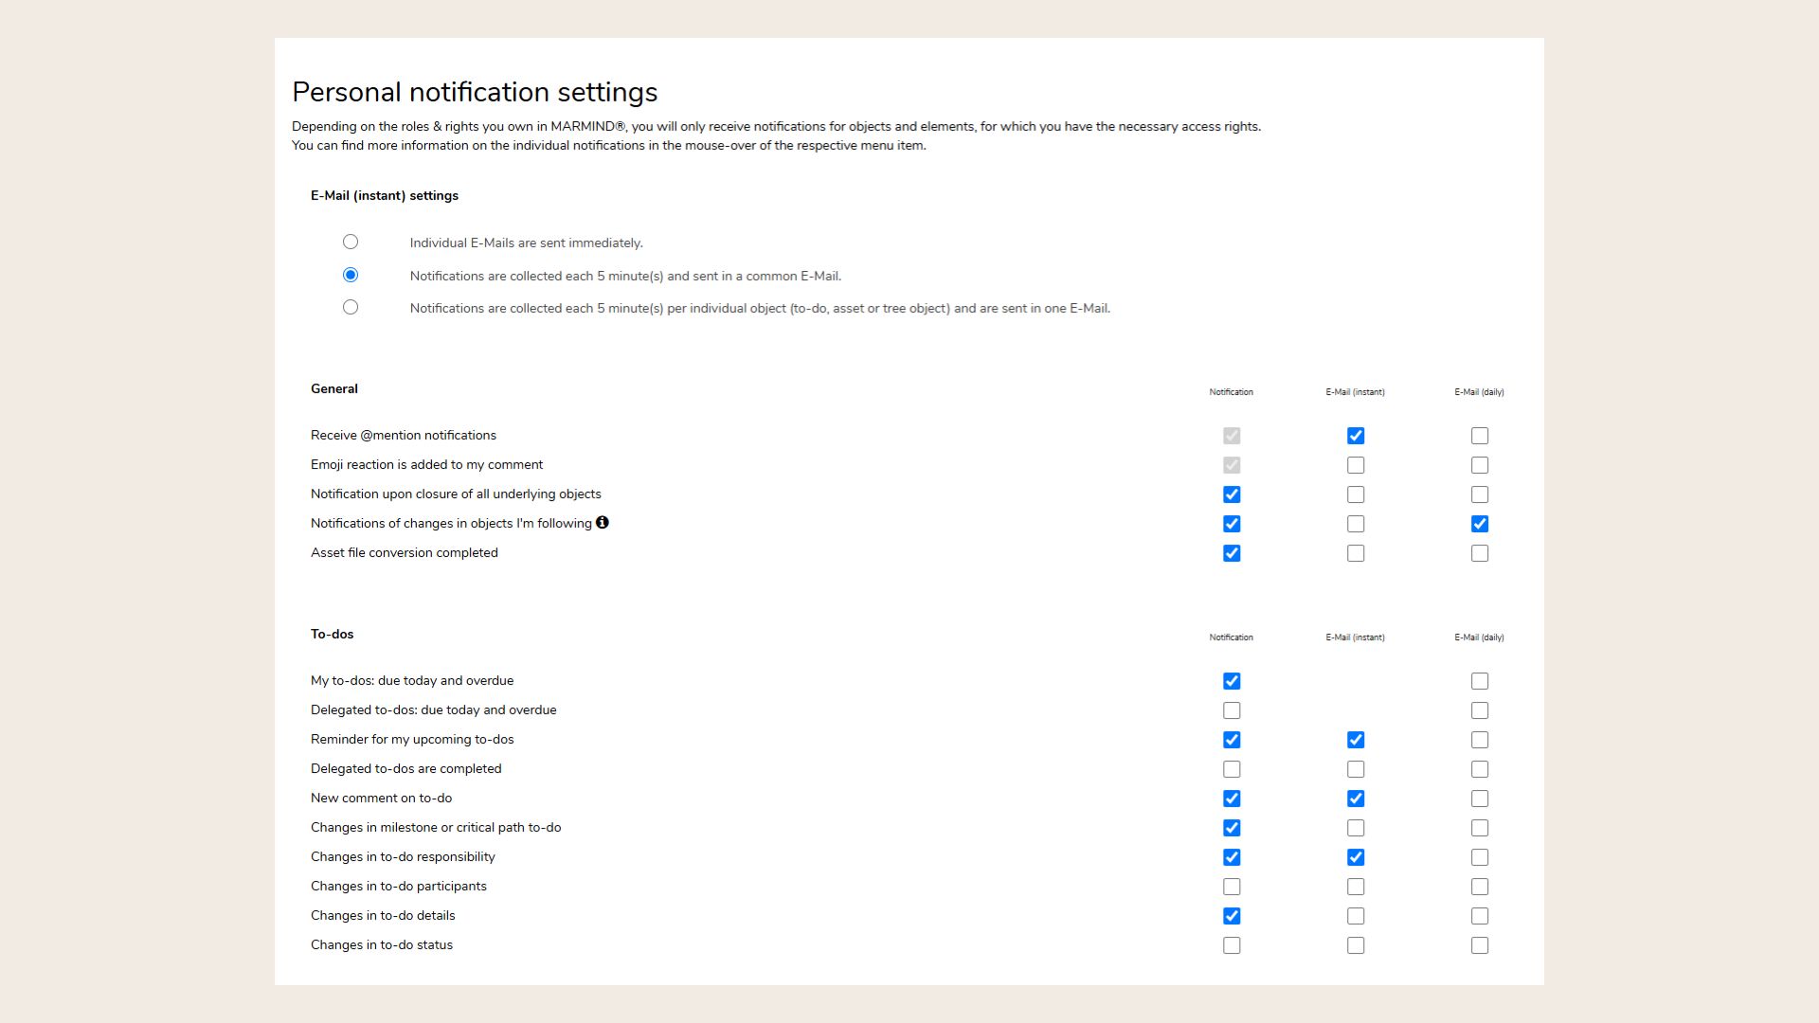Select notifications collected per individual object option
The height and width of the screenshot is (1023, 1819).
351,307
